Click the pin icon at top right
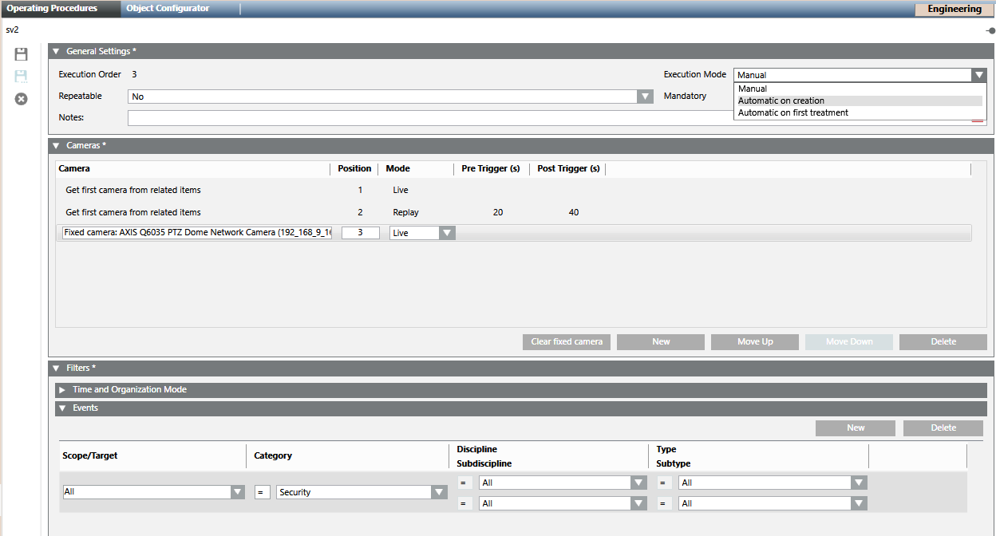Screen dimensions: 996x536 point(990,30)
